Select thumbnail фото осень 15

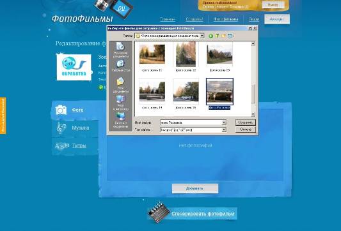(186, 91)
